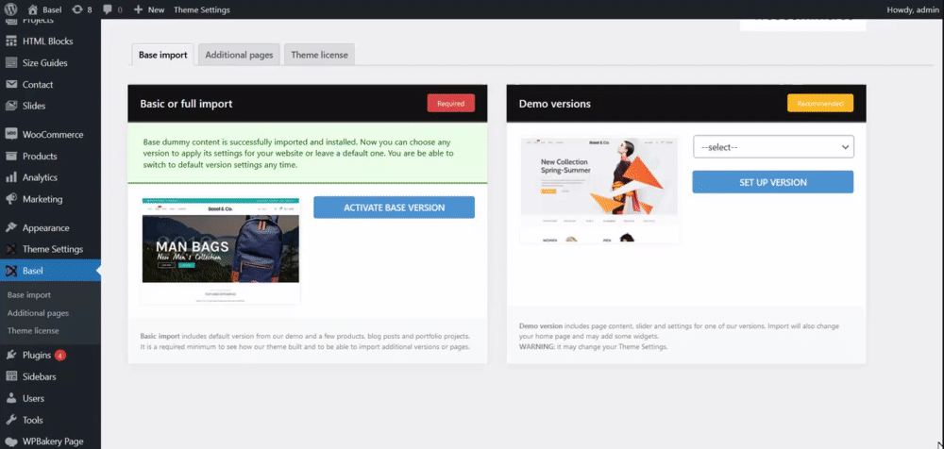Click the Set Up Version button
The image size is (944, 449).
tap(773, 182)
